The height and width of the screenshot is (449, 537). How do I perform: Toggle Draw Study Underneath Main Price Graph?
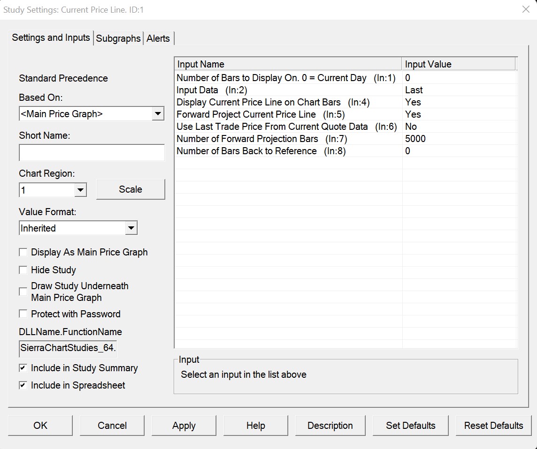[23, 292]
